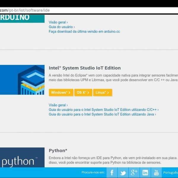
Task: Open the Google Plus icon
Action: 134,172
